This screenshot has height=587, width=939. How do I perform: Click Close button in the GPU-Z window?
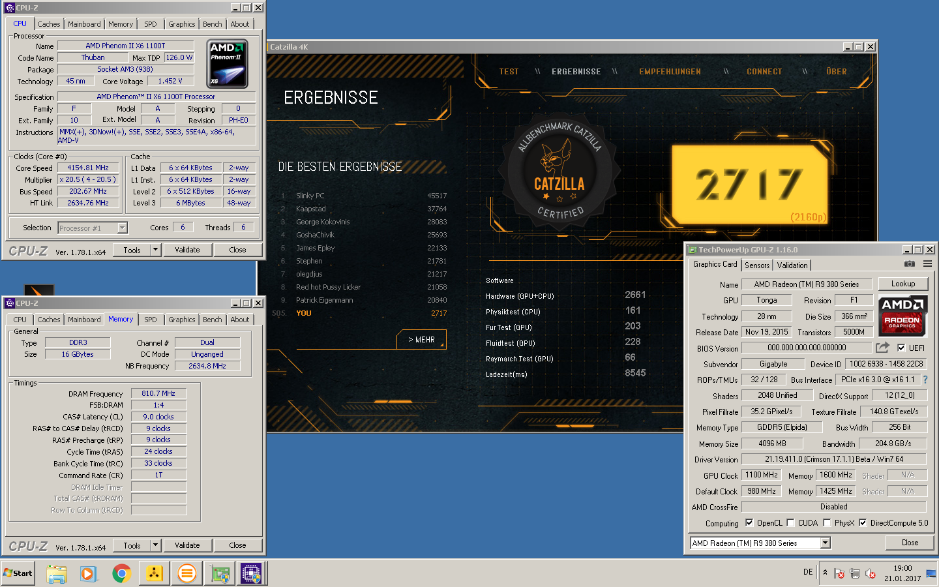910,543
